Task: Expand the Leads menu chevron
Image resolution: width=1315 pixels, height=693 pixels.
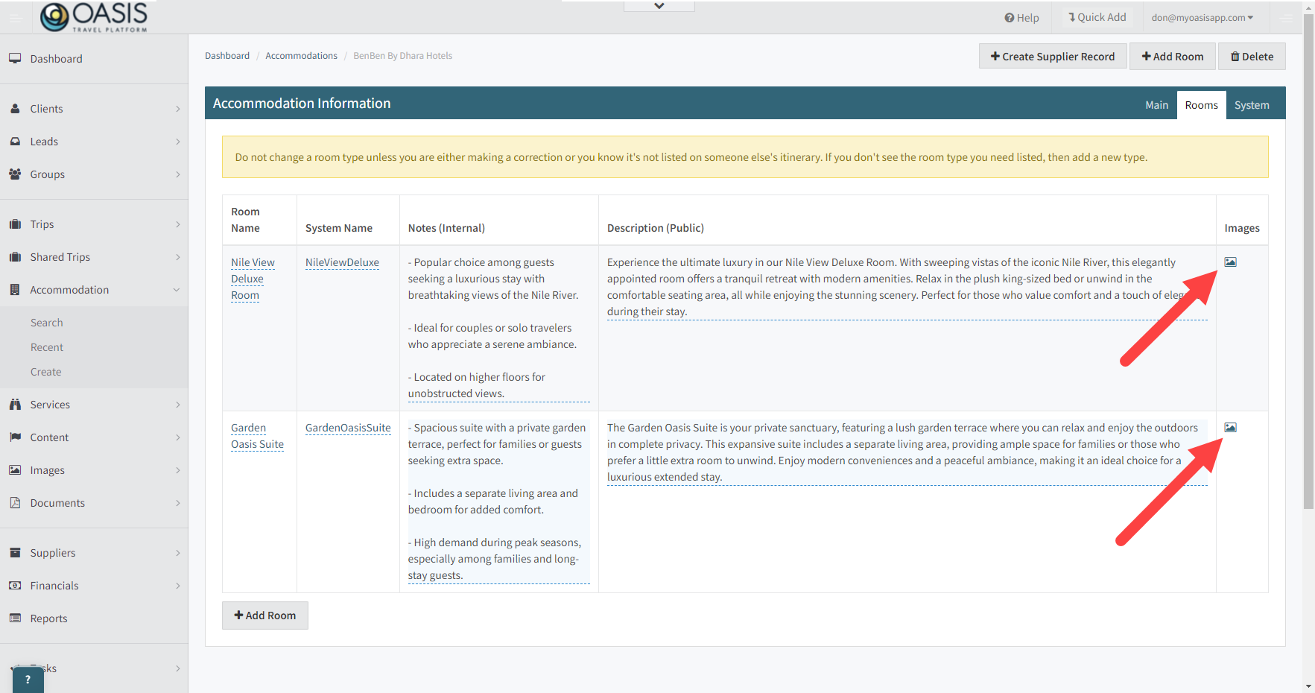Action: click(177, 142)
